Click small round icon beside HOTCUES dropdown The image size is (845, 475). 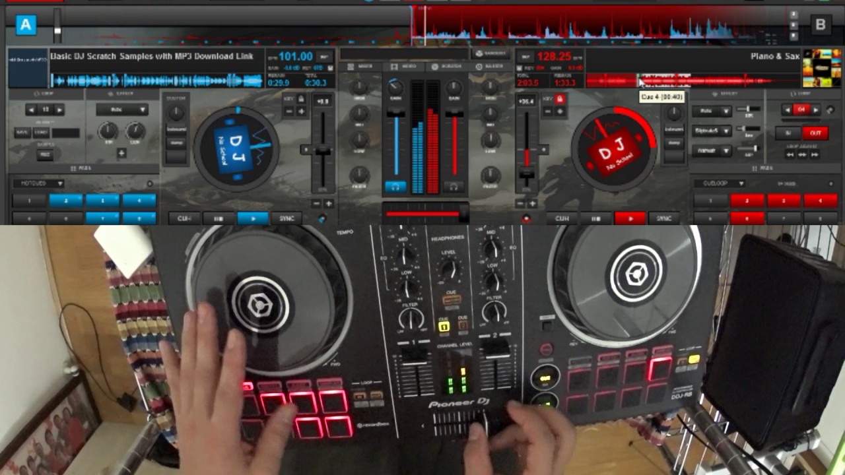coord(150,183)
